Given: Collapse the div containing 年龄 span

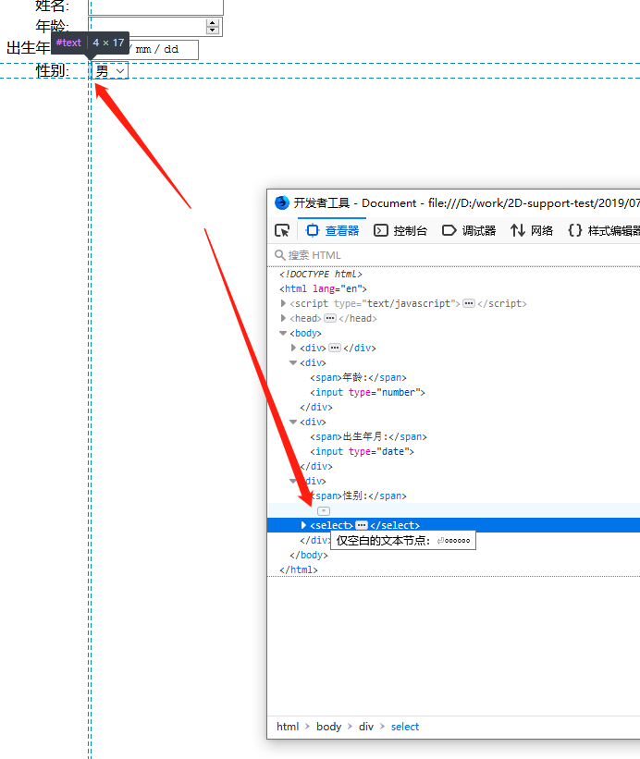Looking at the screenshot, I should click(293, 362).
